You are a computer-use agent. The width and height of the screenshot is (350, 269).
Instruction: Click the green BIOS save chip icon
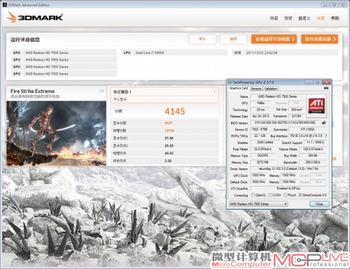coord(323,122)
